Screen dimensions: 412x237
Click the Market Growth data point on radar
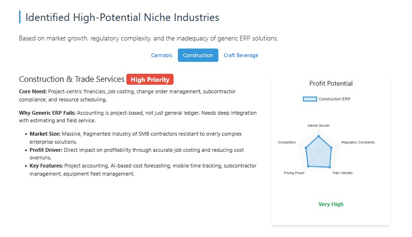point(319,136)
